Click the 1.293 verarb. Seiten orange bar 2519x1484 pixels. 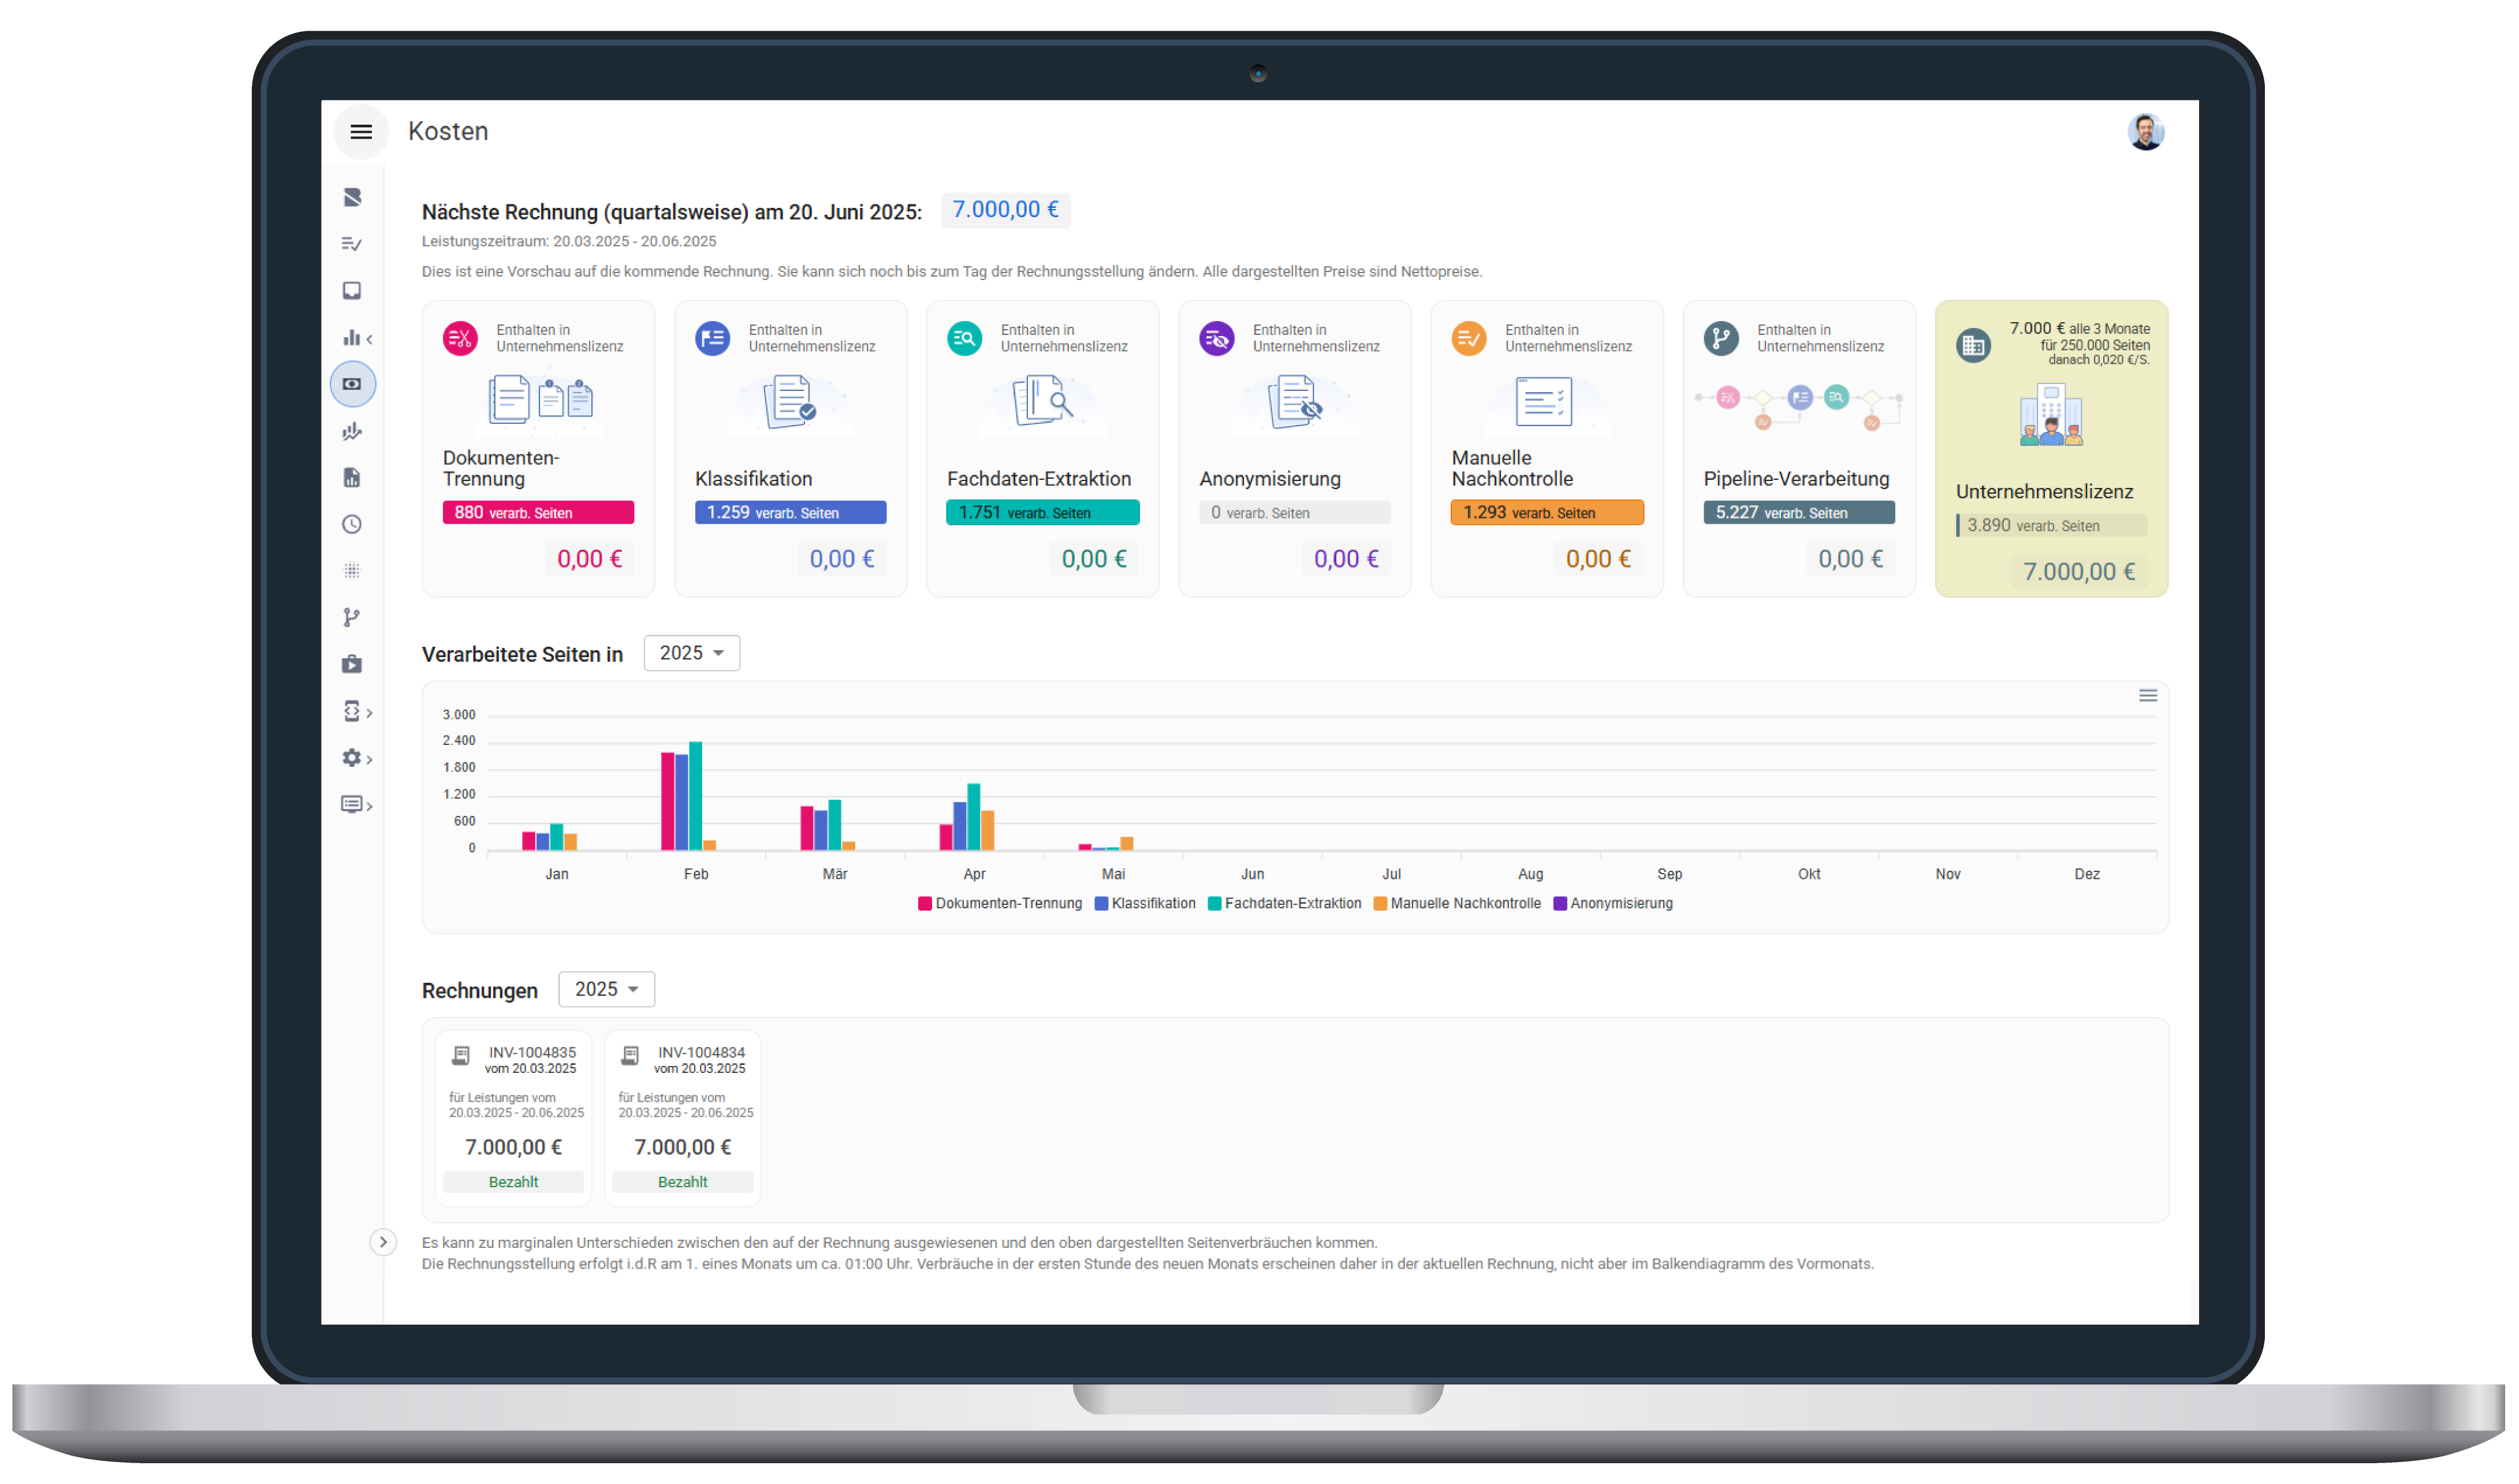(1547, 513)
